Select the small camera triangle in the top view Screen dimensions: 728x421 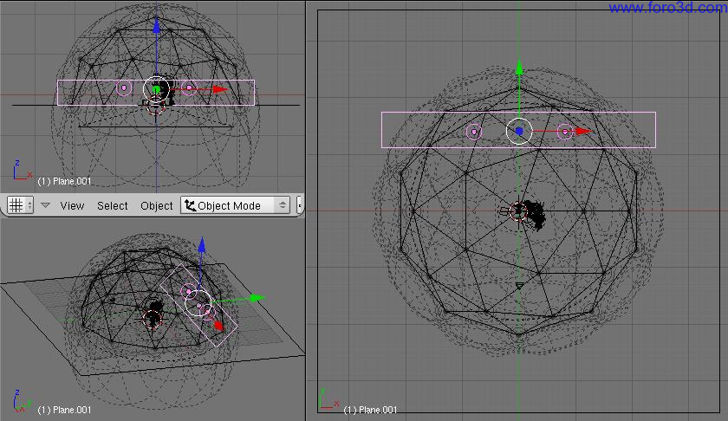pyautogui.click(x=519, y=286)
